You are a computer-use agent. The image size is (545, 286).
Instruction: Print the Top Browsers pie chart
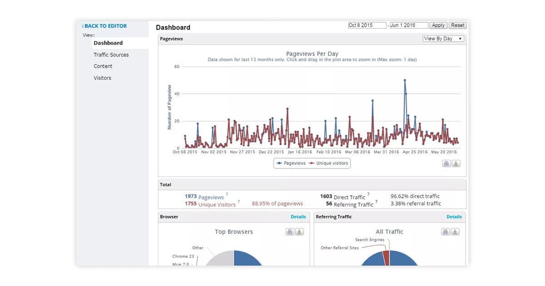[x=290, y=232]
